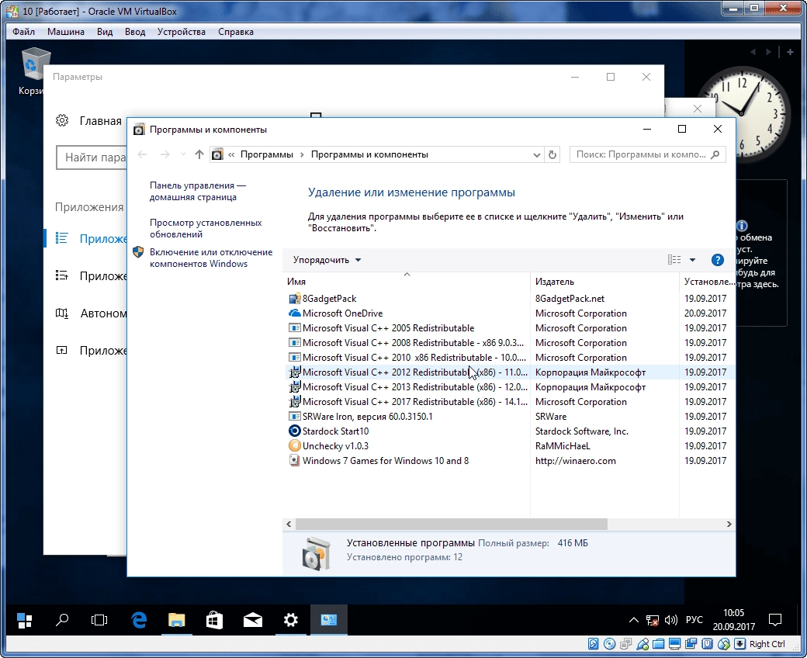Image resolution: width=807 pixels, height=658 pixels.
Task: Select Microsoft Visual C++ 2013 Redistributable row
Action: [510, 387]
